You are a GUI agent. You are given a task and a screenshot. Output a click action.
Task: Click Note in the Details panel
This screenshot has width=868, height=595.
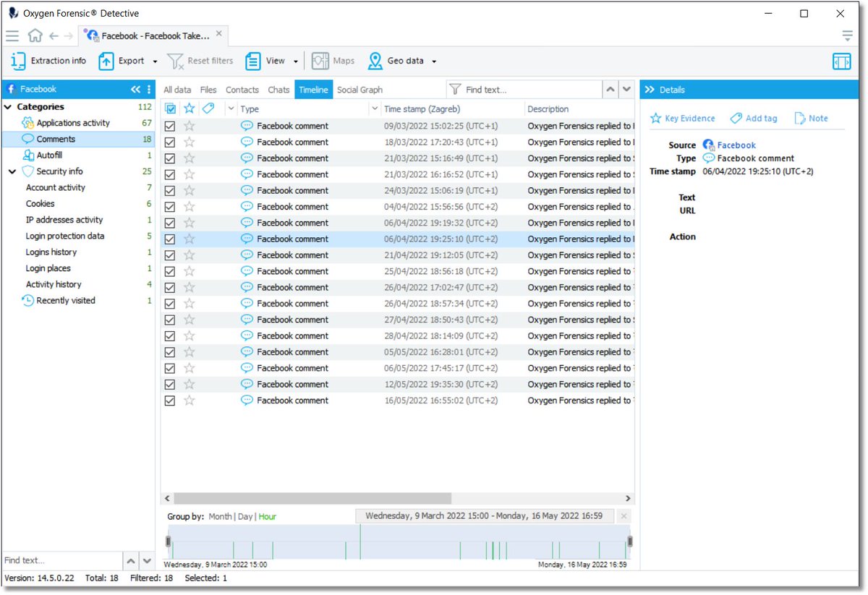coord(812,119)
